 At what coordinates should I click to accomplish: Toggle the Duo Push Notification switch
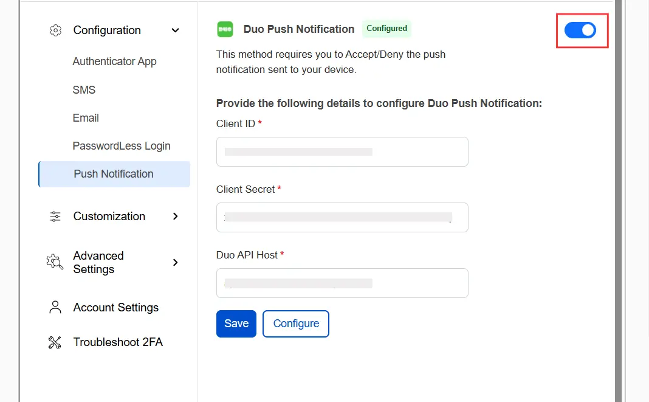tap(580, 30)
